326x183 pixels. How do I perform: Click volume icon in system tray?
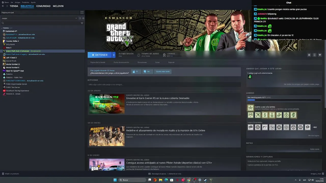(x=313, y=180)
